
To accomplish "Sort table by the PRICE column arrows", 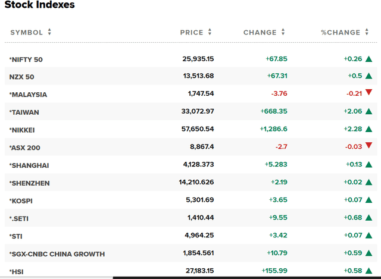I will pyautogui.click(x=210, y=32).
